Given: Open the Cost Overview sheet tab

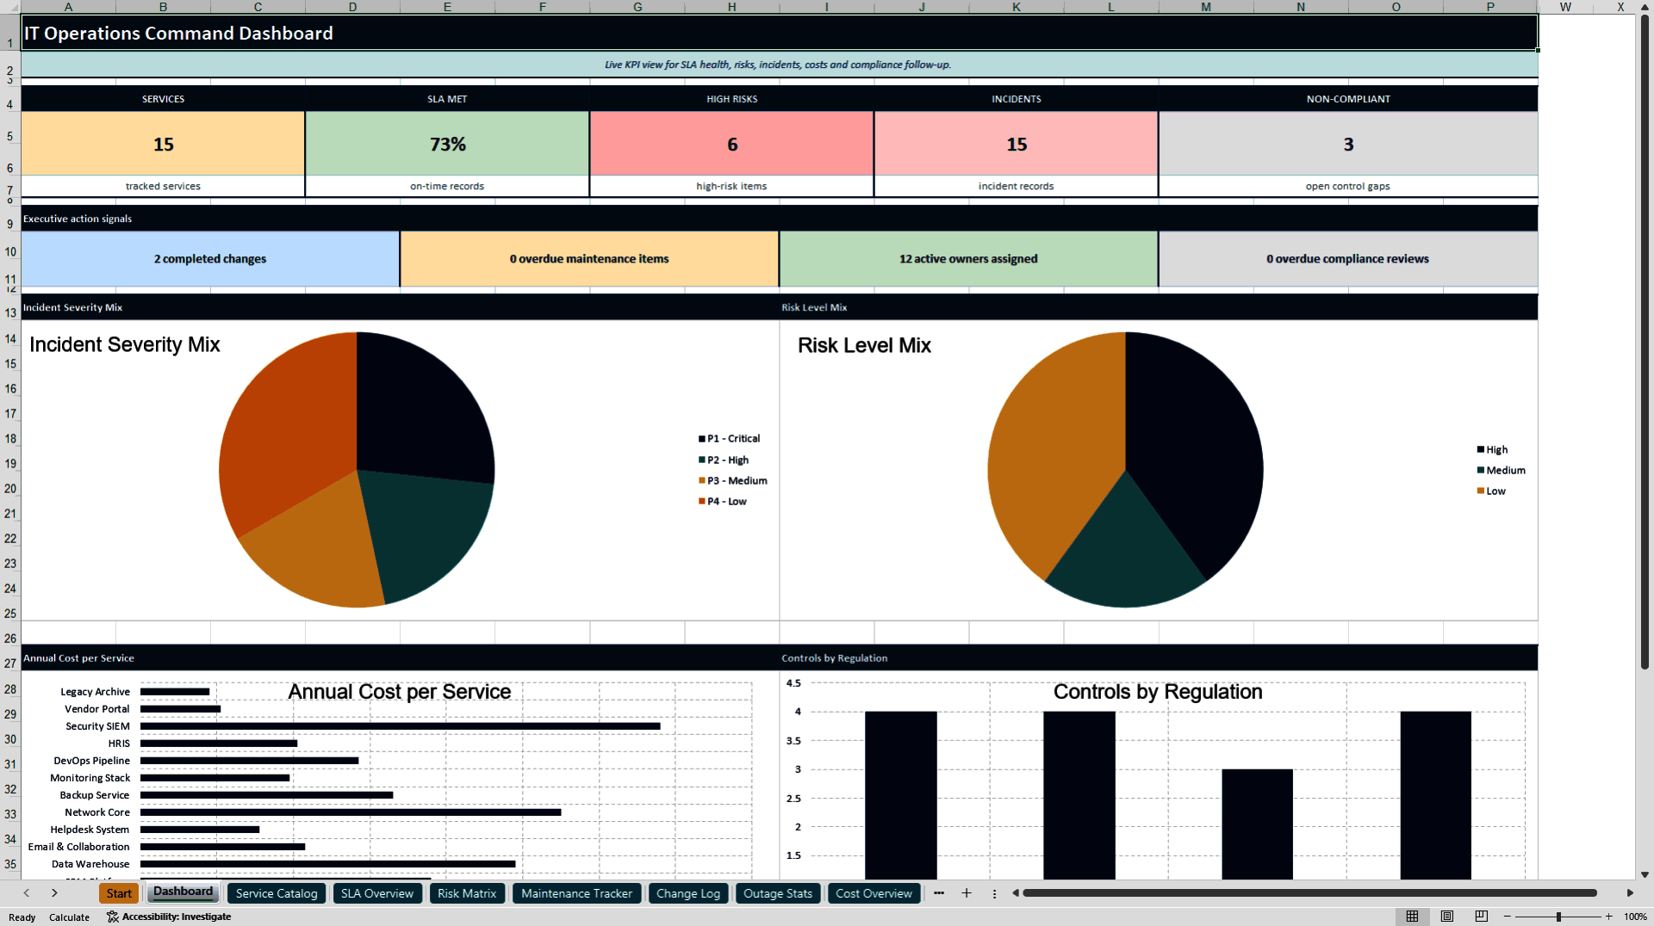Looking at the screenshot, I should pos(874,893).
